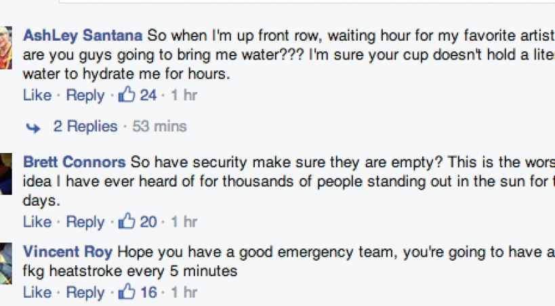This screenshot has width=555, height=306.
Task: Go to Vincent Roy's profile name link
Action: click(68, 252)
